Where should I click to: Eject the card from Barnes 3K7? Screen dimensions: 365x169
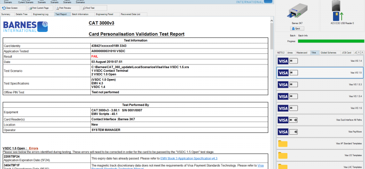[297, 29]
